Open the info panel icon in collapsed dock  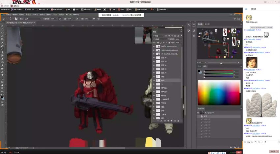pyautogui.click(x=194, y=26)
